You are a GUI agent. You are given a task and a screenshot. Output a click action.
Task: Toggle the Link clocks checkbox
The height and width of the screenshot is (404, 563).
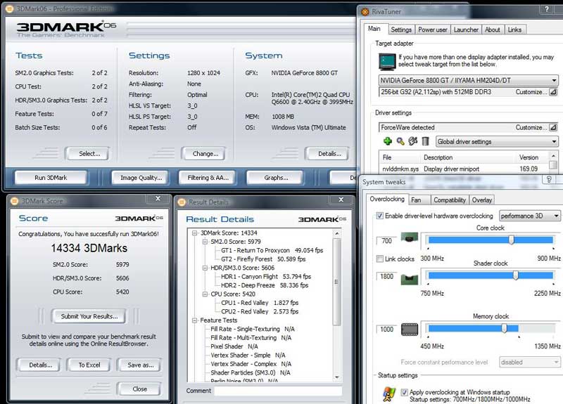(x=379, y=259)
